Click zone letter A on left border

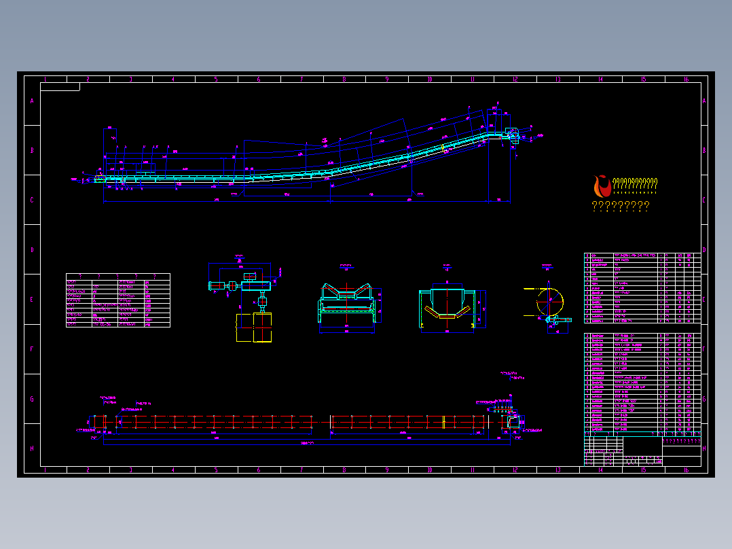[x=32, y=101]
